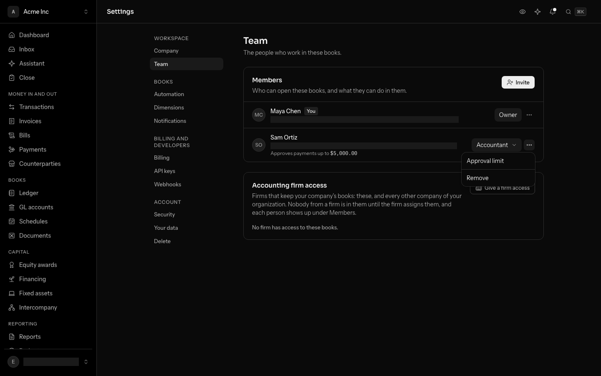Click Maya Chen's Owner role badge

[508, 115]
